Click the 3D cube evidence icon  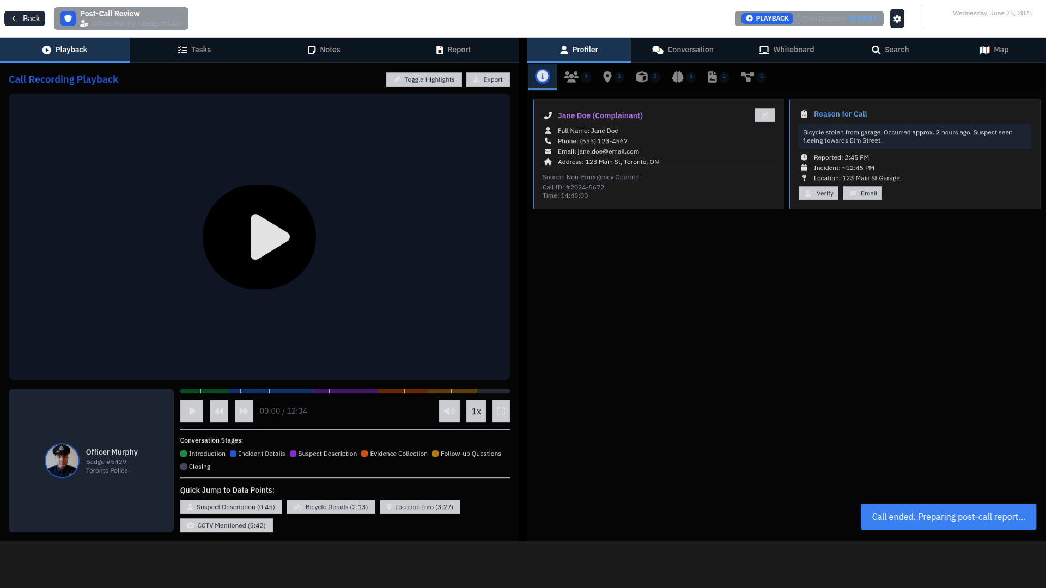click(x=642, y=77)
